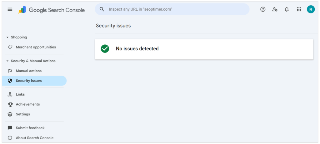Click the search magnifier icon
Image resolution: width=320 pixels, height=144 pixels.
(102, 9)
